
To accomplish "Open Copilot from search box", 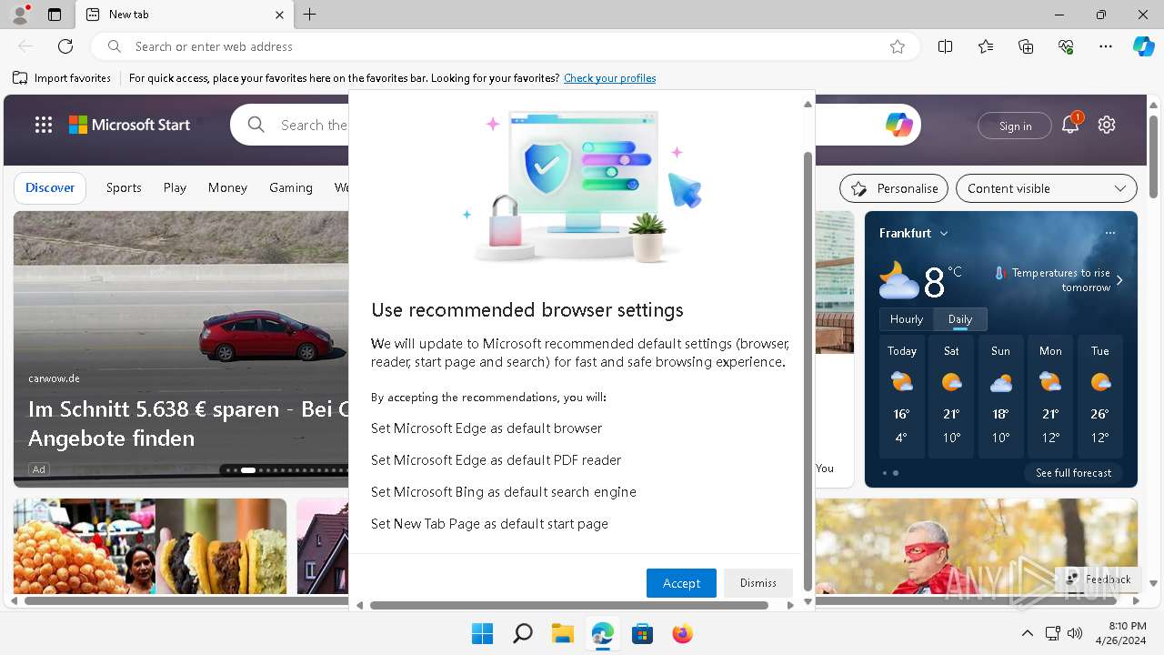I will click(899, 126).
